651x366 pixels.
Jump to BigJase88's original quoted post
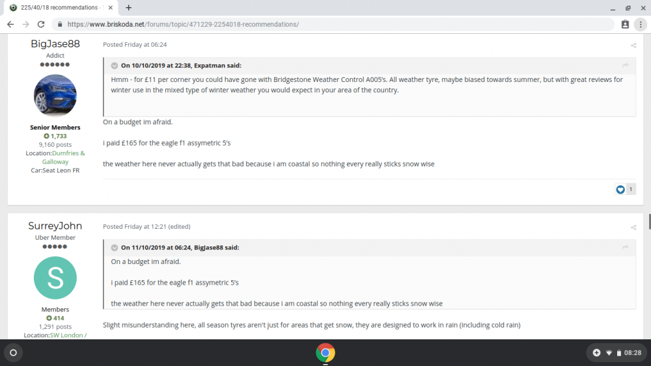(625, 247)
